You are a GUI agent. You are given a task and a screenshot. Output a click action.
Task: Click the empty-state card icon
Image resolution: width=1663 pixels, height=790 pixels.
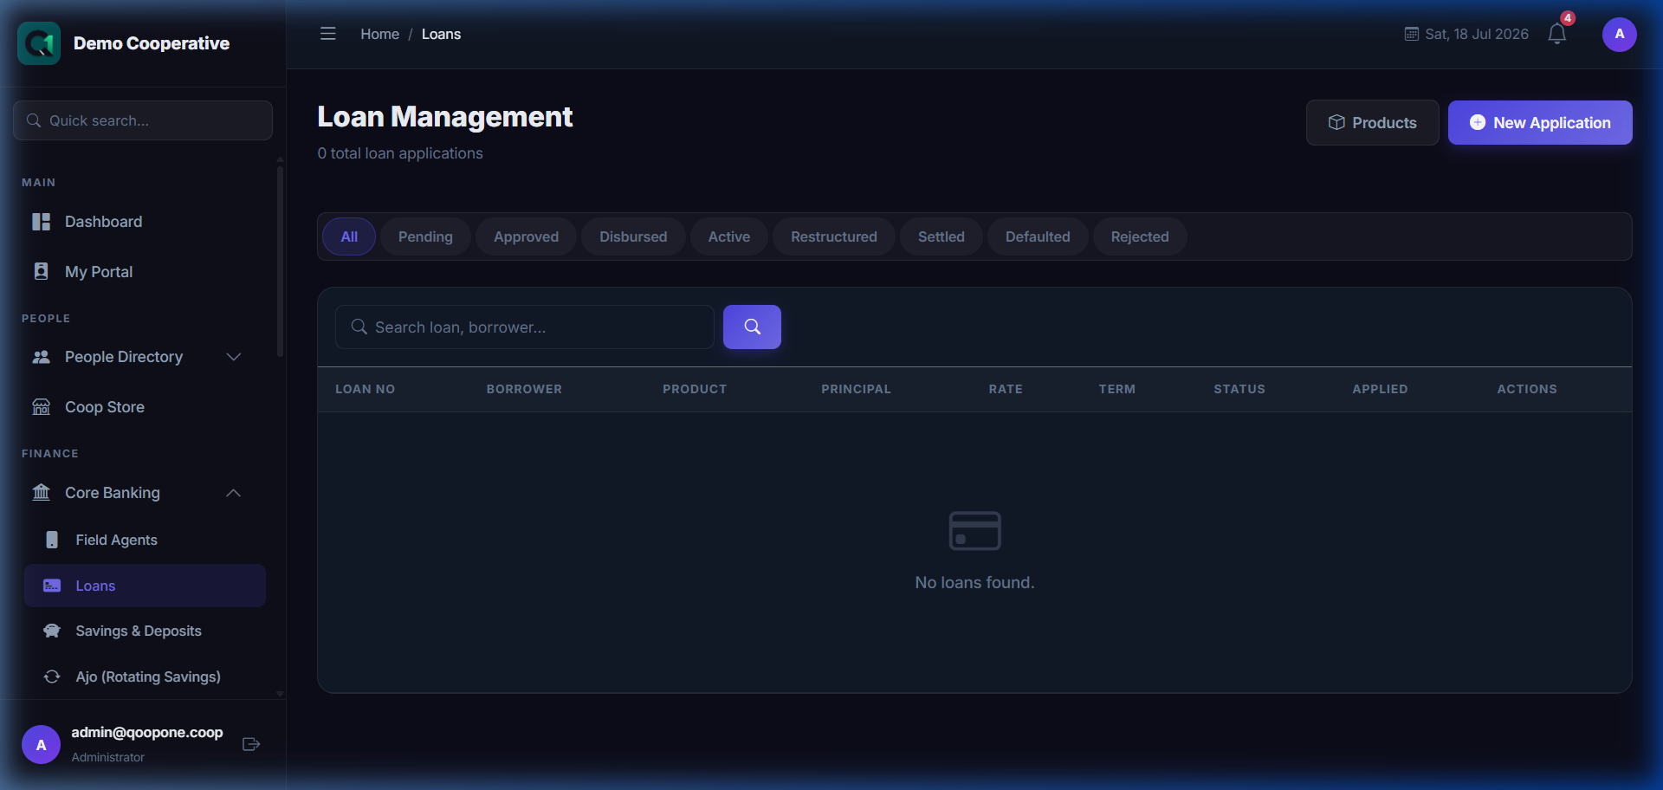coord(974,530)
